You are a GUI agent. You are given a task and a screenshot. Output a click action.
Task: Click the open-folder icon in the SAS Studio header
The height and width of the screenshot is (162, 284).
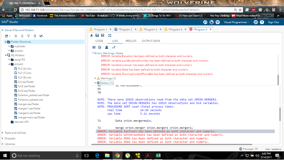point(212,22)
